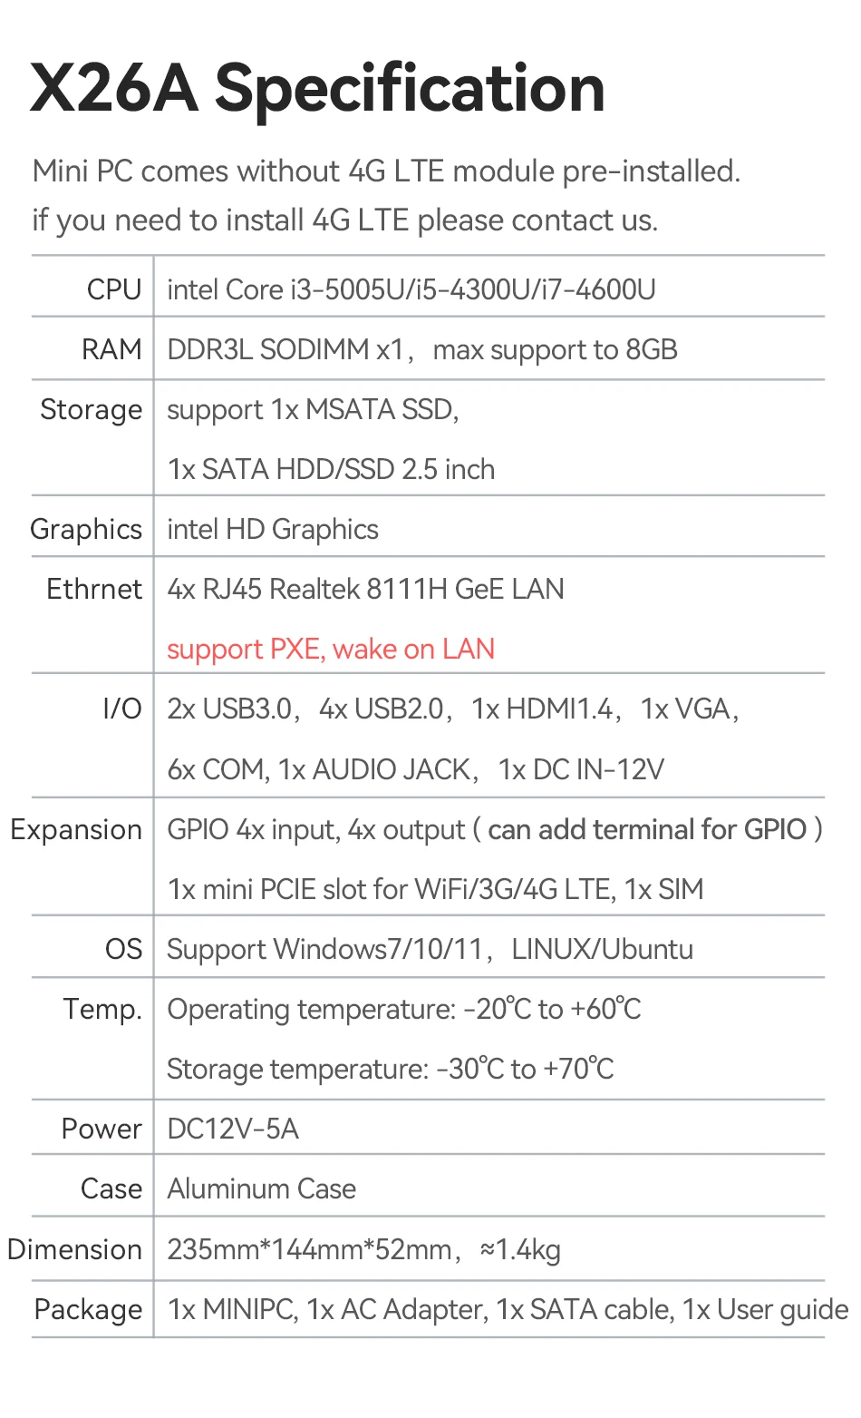Screen dimensions: 861x1418
Task: Click the CPU row label
Action: [x=114, y=289]
